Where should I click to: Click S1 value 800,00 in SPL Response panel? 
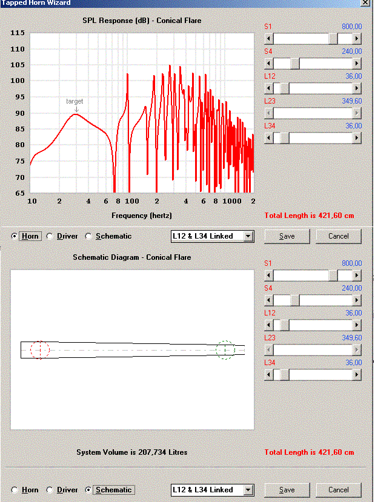pyautogui.click(x=351, y=27)
